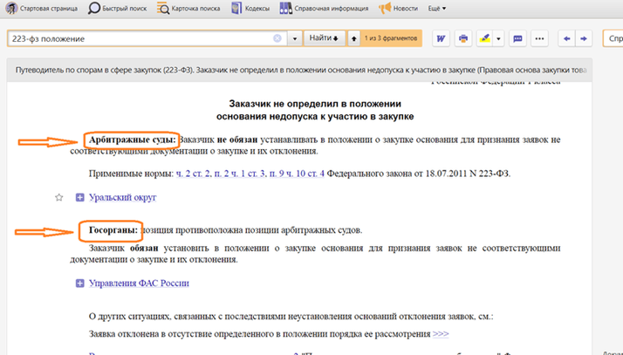
Task: Export document to Word
Action: click(441, 38)
